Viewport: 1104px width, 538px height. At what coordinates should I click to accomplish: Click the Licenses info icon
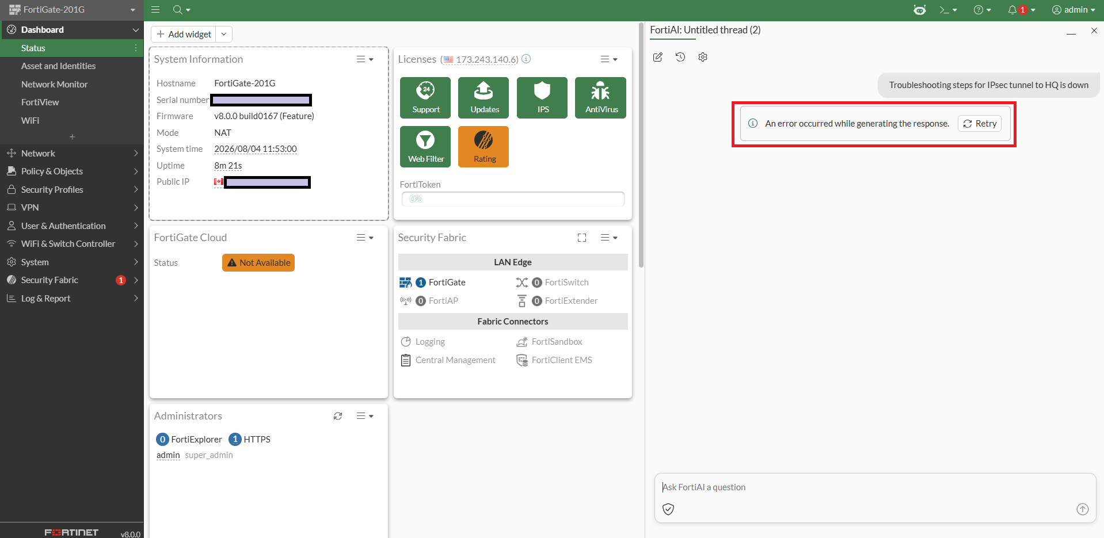[526, 59]
